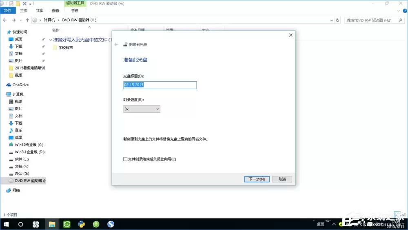Open Cortana search circle on taskbar

(20, 224)
